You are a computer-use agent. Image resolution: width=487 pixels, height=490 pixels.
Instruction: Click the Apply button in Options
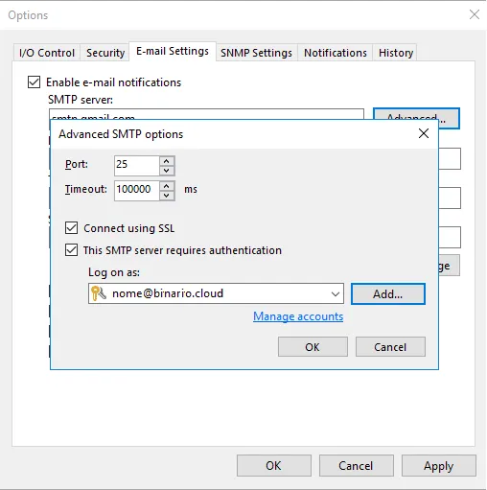[439, 466]
